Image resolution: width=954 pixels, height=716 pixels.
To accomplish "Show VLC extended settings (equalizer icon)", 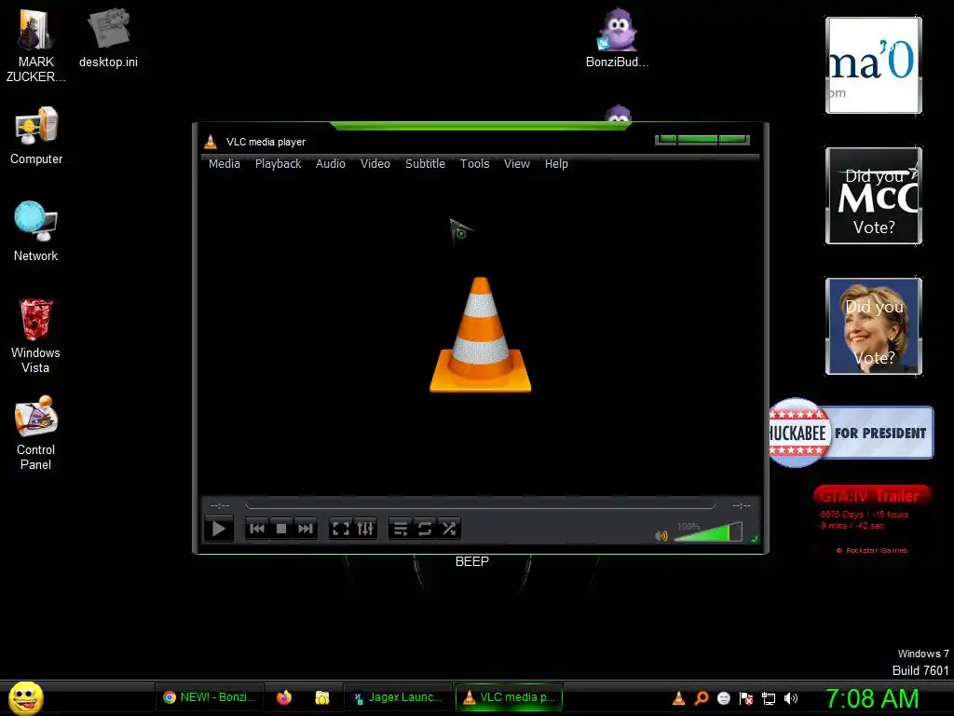I will click(x=365, y=529).
